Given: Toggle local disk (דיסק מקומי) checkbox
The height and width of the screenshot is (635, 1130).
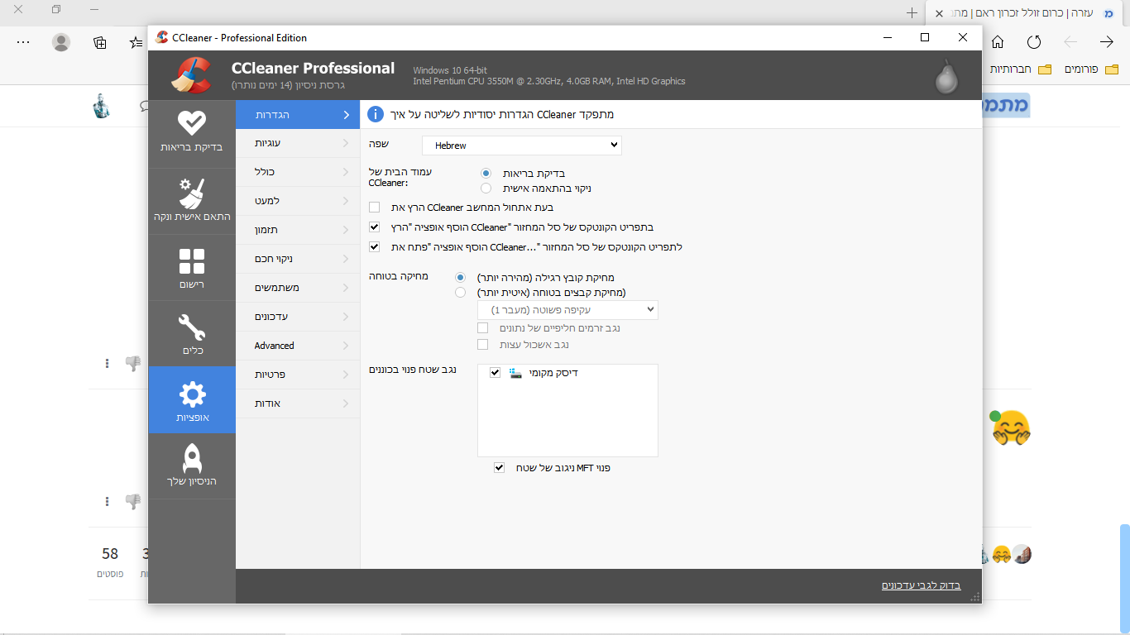Looking at the screenshot, I should click(495, 373).
